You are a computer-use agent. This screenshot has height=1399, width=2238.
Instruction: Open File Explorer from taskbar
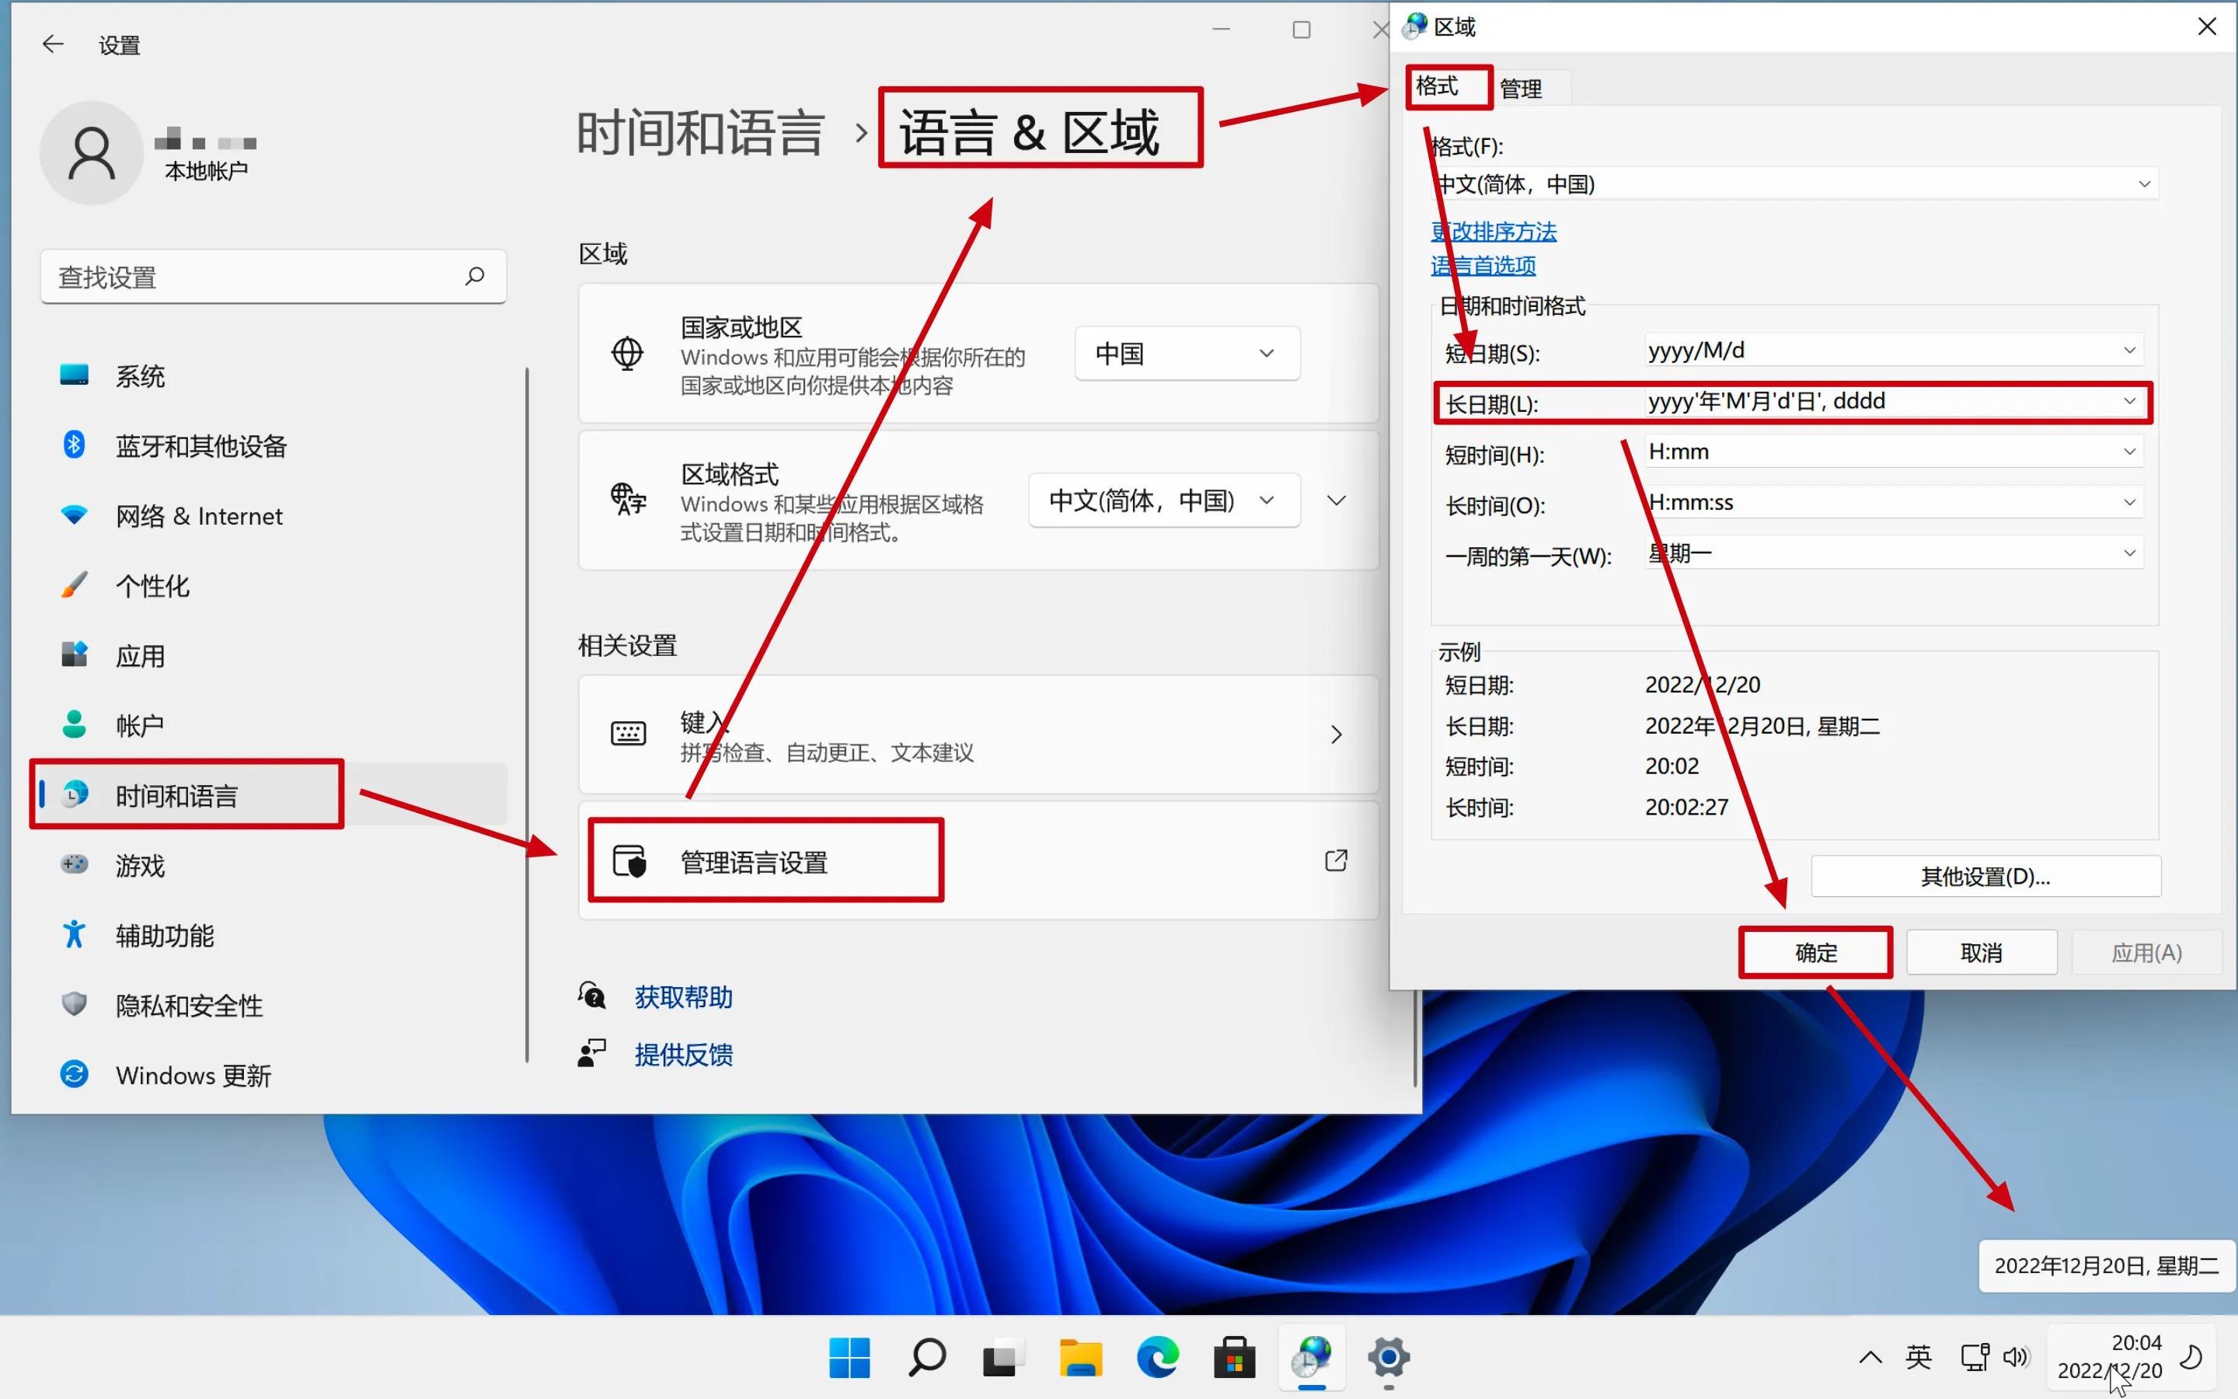[1080, 1357]
